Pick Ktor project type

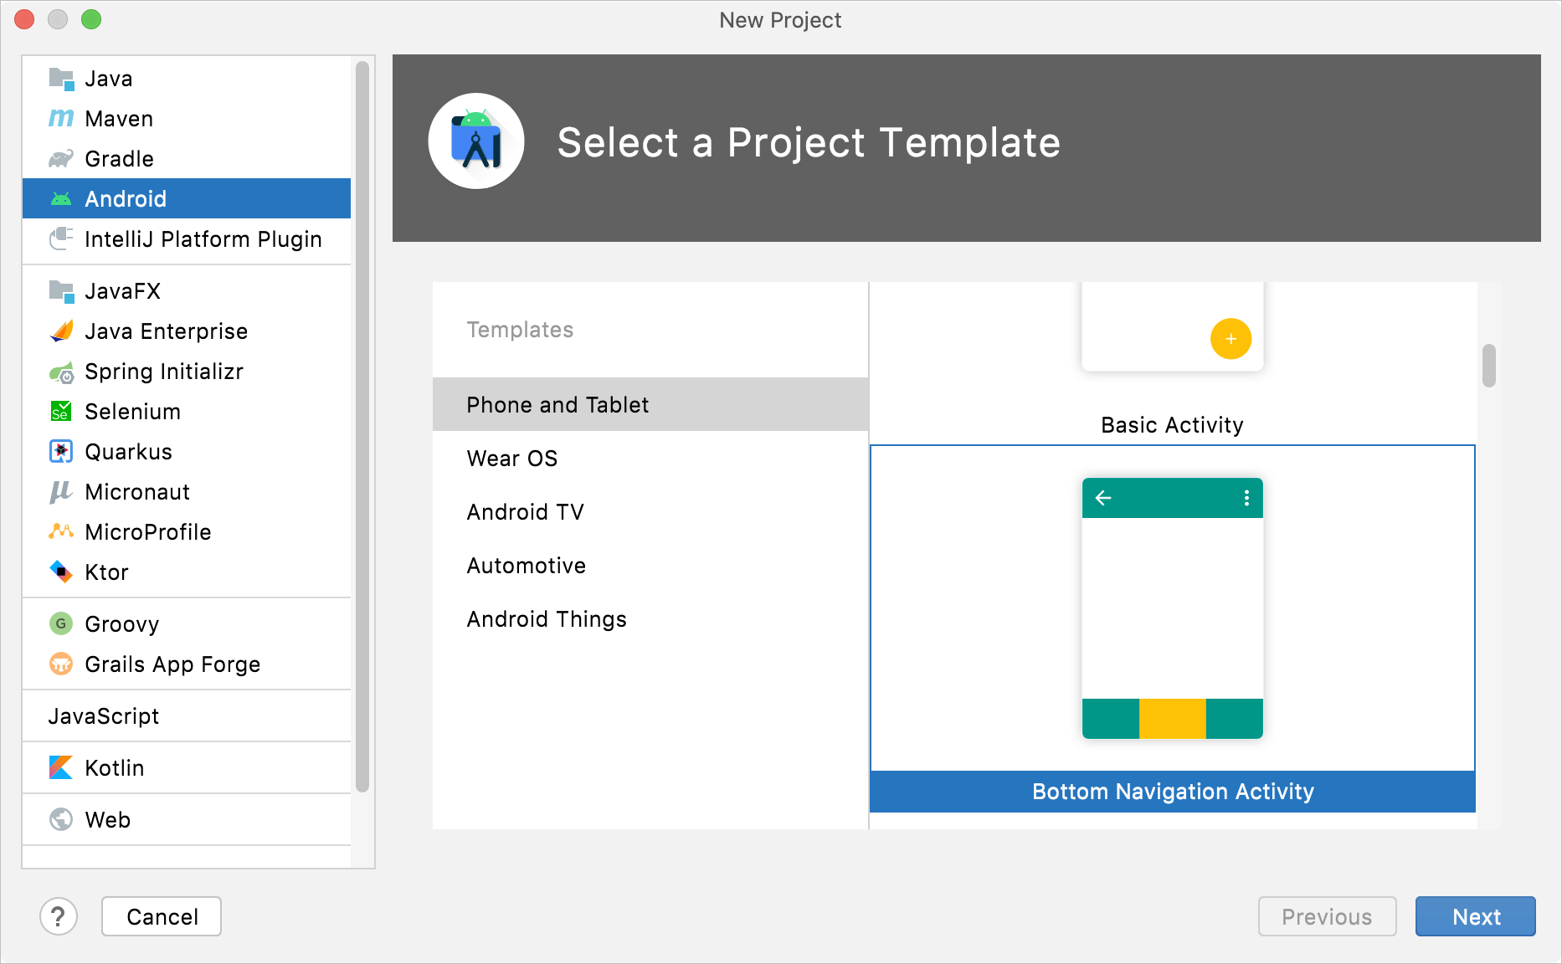187,572
